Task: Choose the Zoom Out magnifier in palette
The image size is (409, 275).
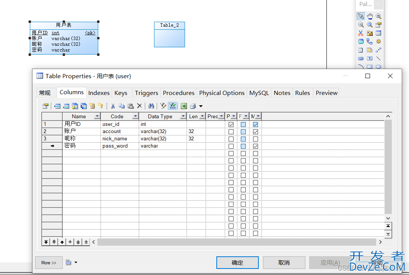Action: (x=361, y=25)
